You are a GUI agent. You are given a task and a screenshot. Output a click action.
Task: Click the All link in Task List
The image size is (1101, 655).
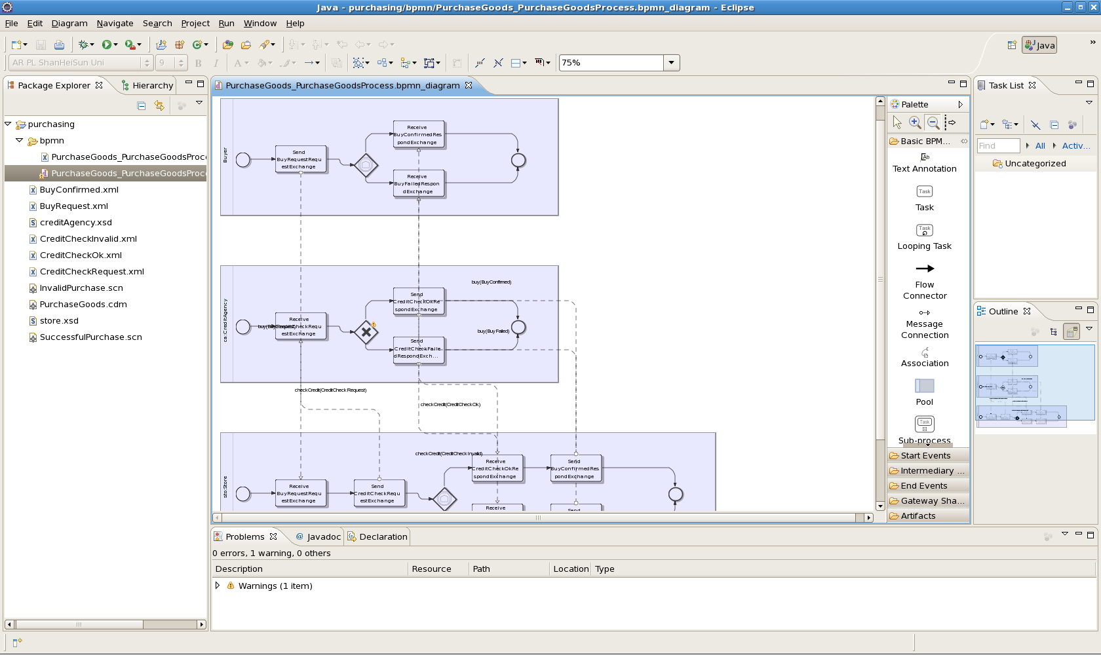(1040, 146)
